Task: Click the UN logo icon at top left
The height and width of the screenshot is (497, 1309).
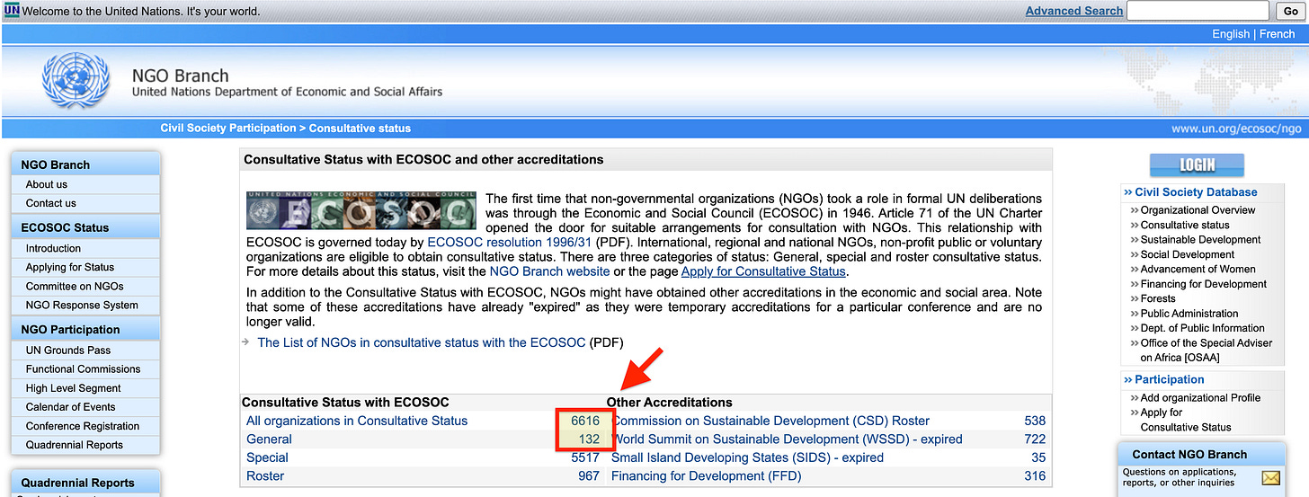Action: 11,11
